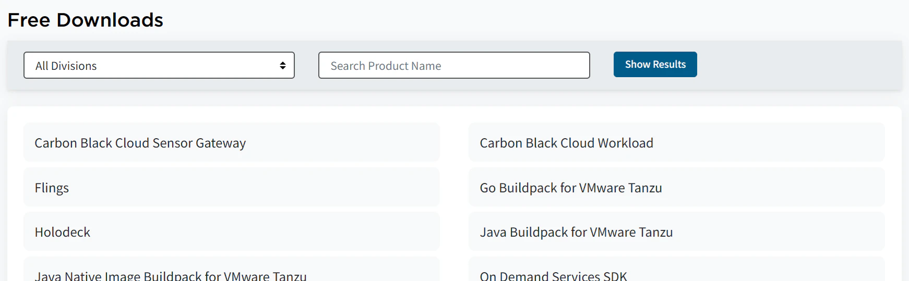Open the All Divisions dropdown
909x281 pixels.
point(159,65)
